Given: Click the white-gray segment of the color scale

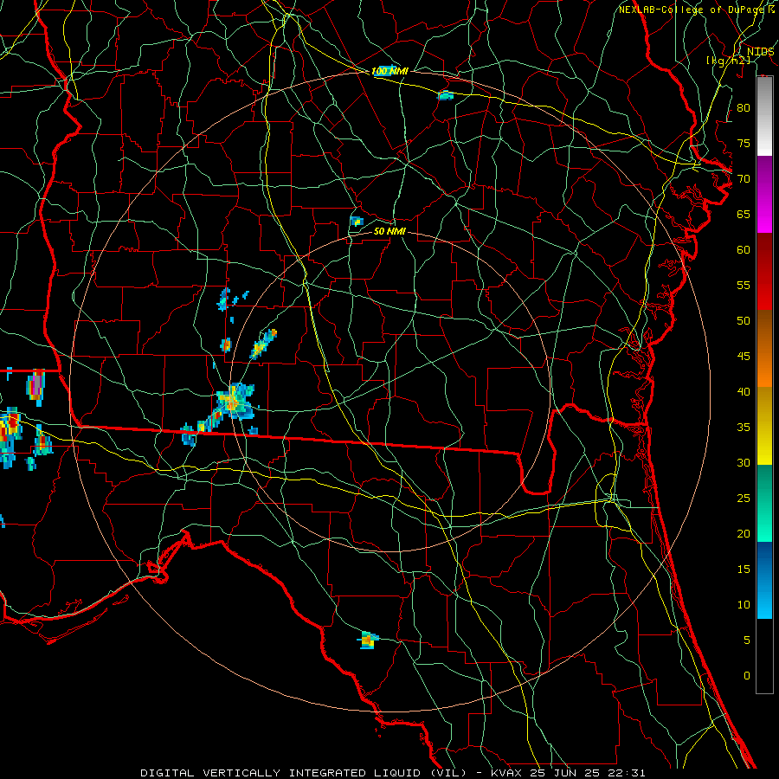Looking at the screenshot, I should [764, 116].
